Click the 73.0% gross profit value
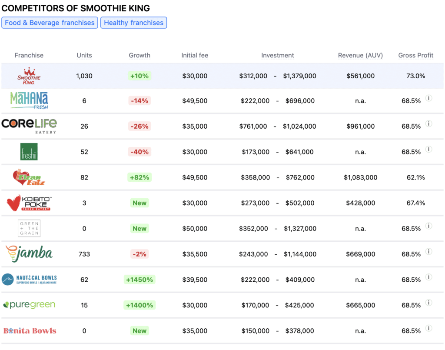The width and height of the screenshot is (445, 350). (416, 76)
